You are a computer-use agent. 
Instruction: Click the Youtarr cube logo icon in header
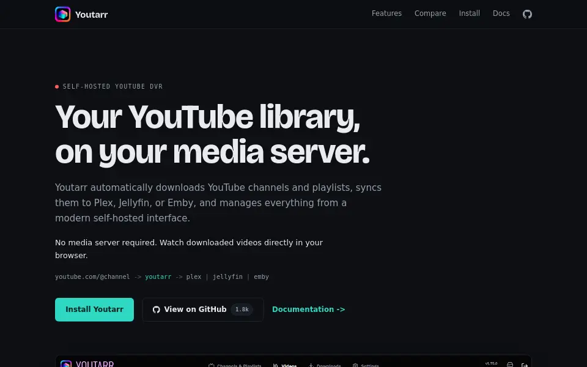(62, 14)
